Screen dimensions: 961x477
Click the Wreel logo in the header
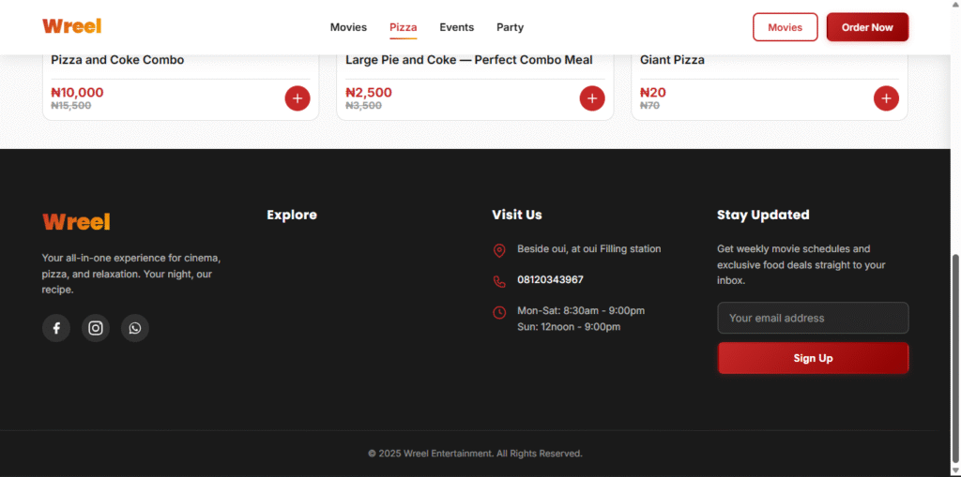tap(72, 26)
